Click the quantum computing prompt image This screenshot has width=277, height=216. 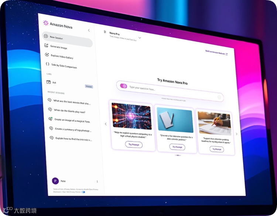pyautogui.click(x=131, y=116)
